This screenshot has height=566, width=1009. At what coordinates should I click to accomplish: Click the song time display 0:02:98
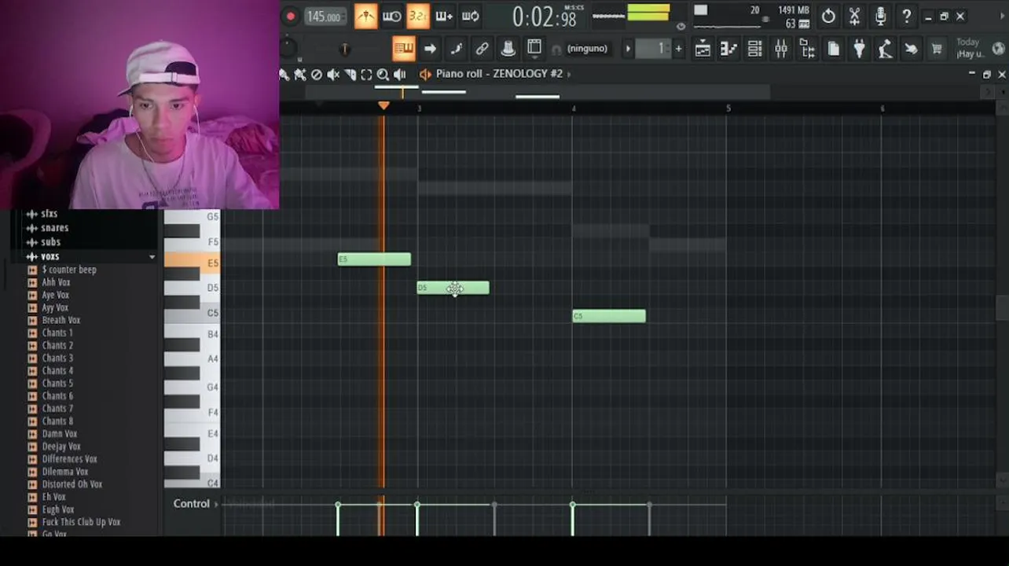[x=544, y=17]
